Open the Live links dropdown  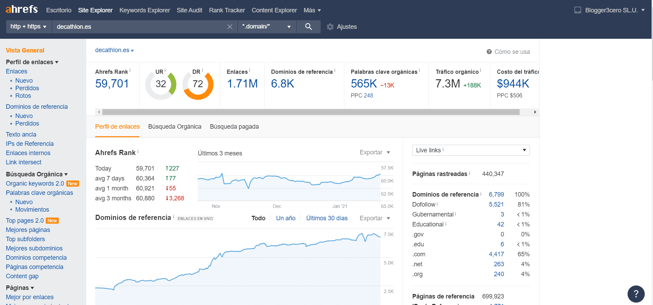pyautogui.click(x=471, y=150)
